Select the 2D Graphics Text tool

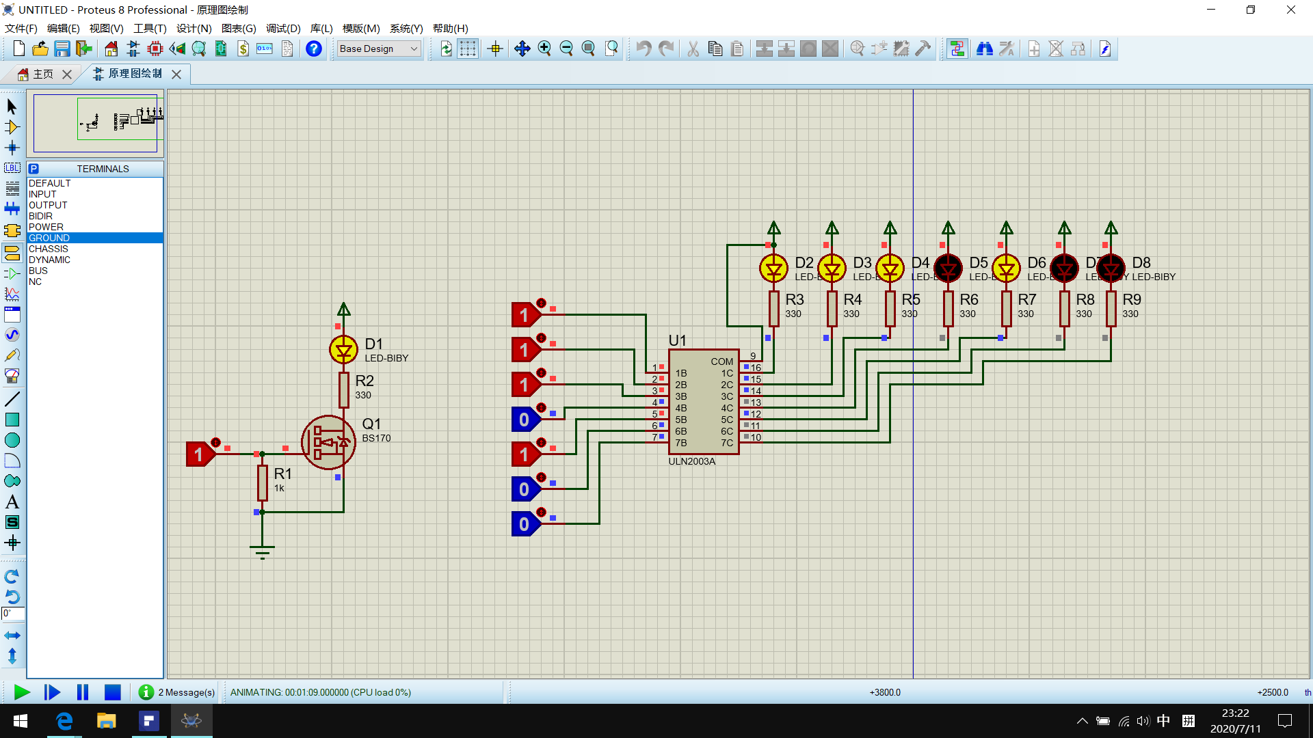click(12, 502)
